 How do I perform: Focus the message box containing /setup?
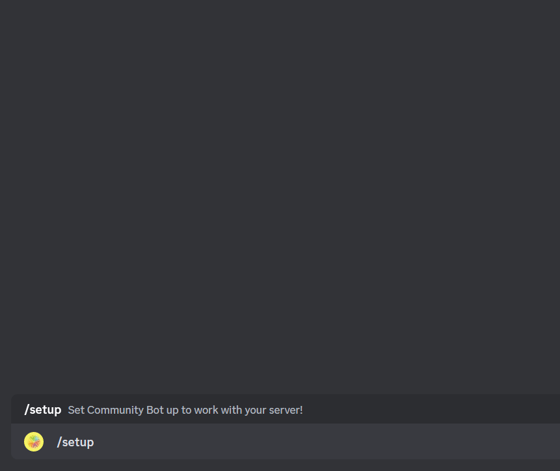pyautogui.click(x=286, y=442)
